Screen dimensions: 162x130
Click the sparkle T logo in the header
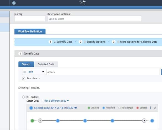[x=83, y=2]
